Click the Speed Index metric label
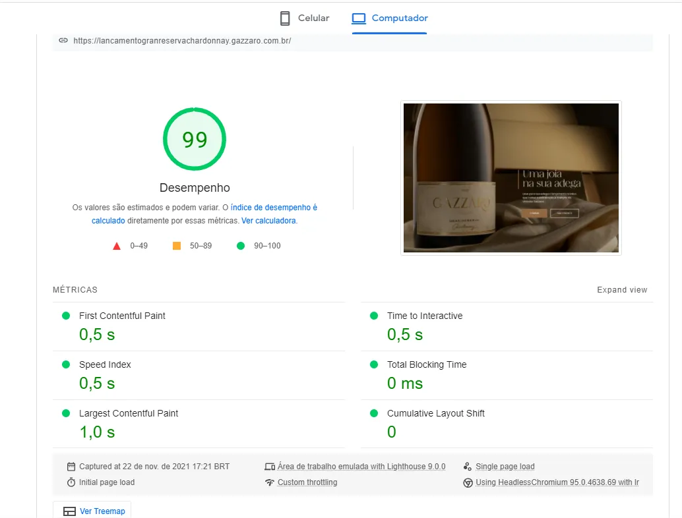The image size is (682, 518). tap(105, 364)
